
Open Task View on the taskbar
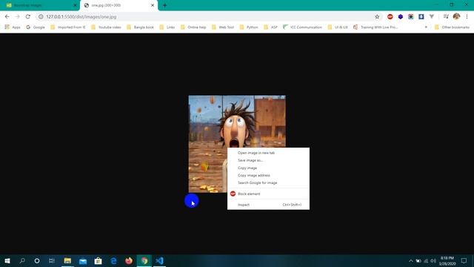click(x=52, y=260)
